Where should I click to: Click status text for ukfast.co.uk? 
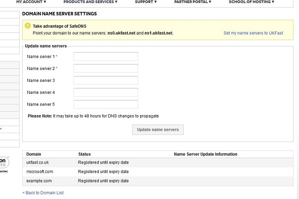(103, 162)
